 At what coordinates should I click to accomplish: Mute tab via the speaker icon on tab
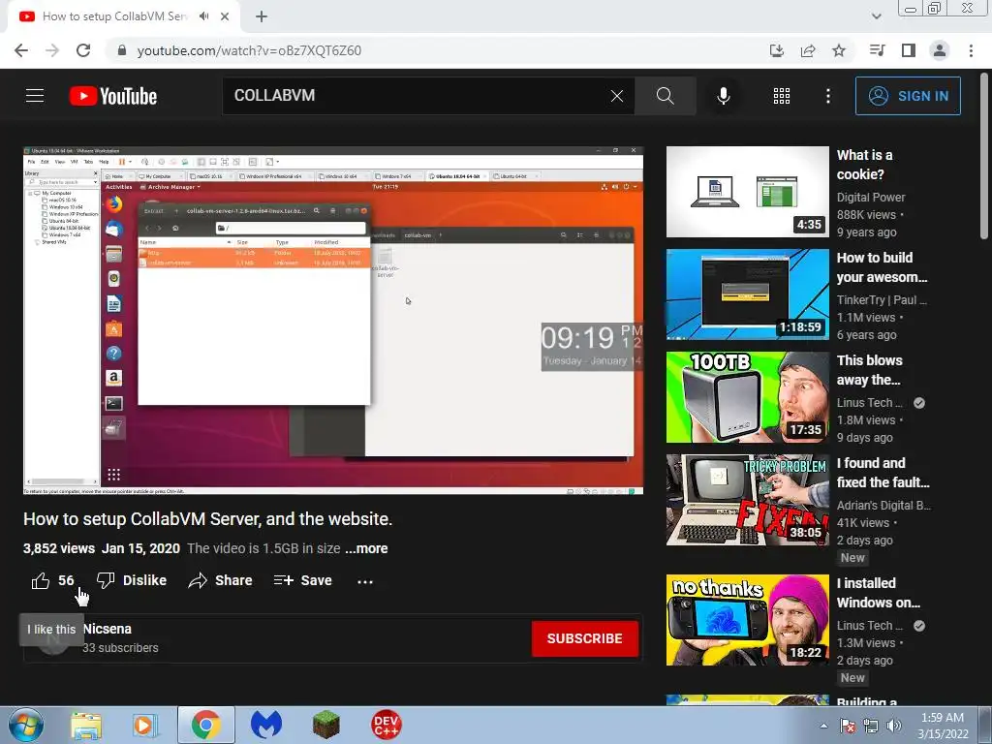tap(203, 16)
